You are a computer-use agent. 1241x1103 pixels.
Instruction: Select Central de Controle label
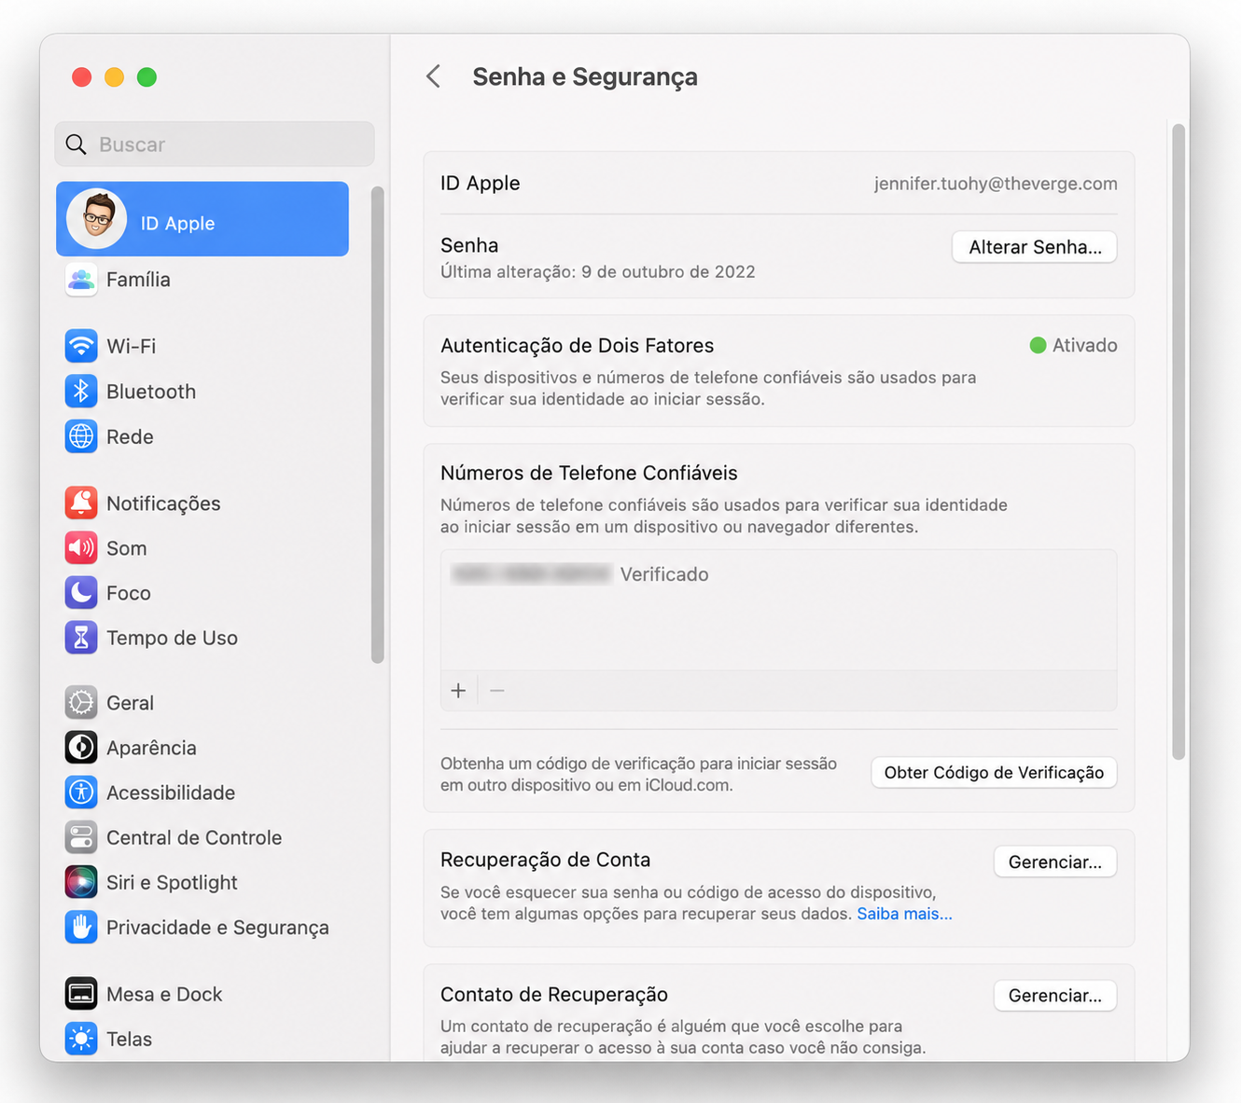[x=194, y=837]
